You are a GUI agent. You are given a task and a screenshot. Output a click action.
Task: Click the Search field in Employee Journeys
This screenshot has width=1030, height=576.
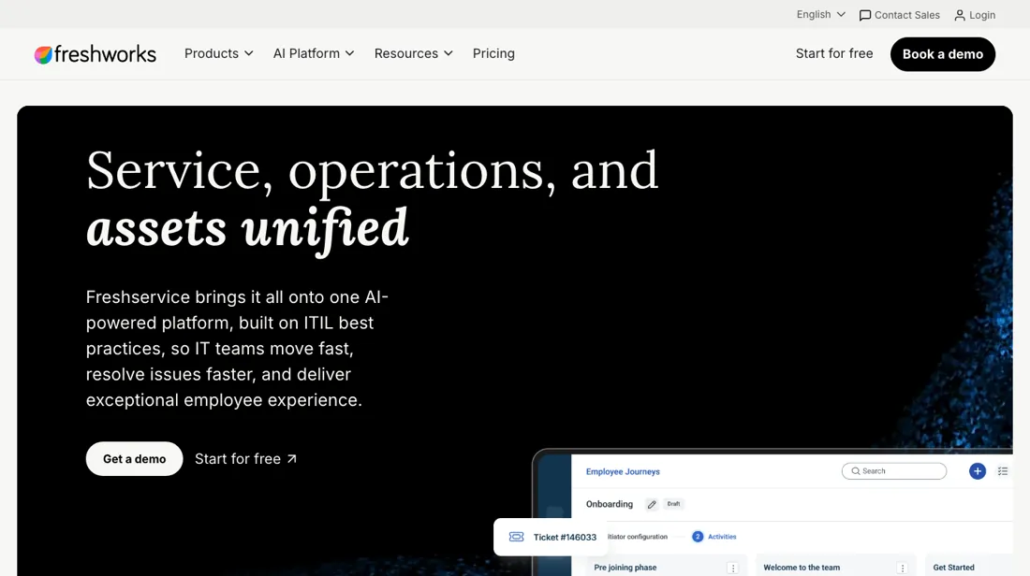pos(894,471)
